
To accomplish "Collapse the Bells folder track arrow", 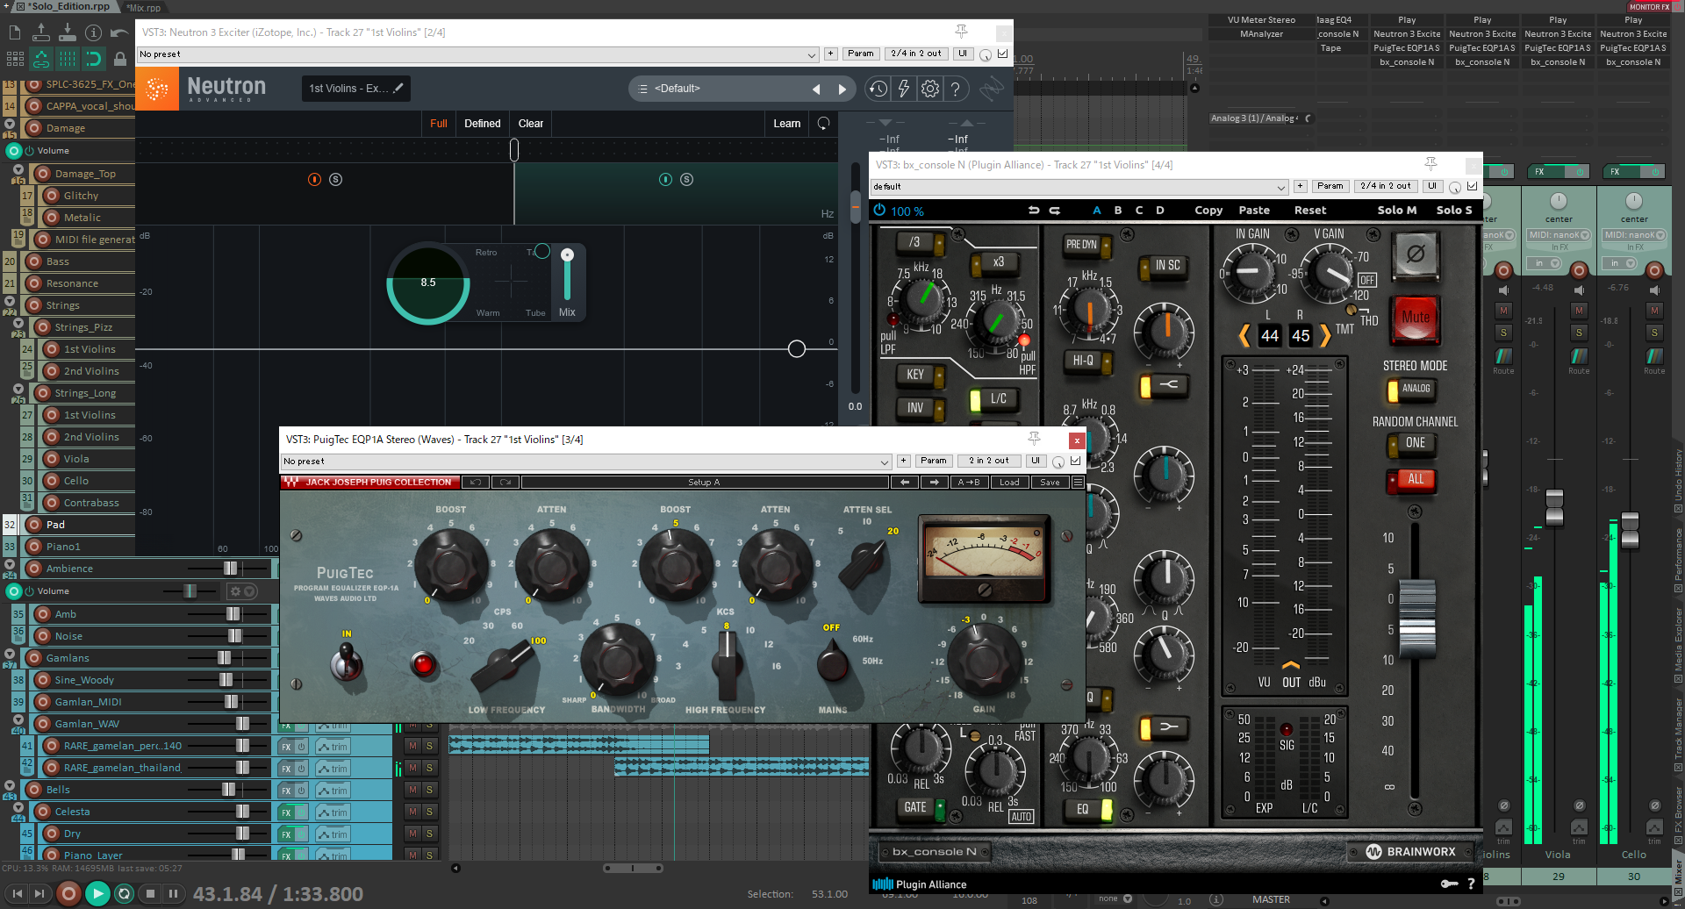I will (10, 785).
